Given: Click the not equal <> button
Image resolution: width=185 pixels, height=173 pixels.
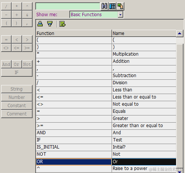Looking at the screenshot, I should pos(6,48).
